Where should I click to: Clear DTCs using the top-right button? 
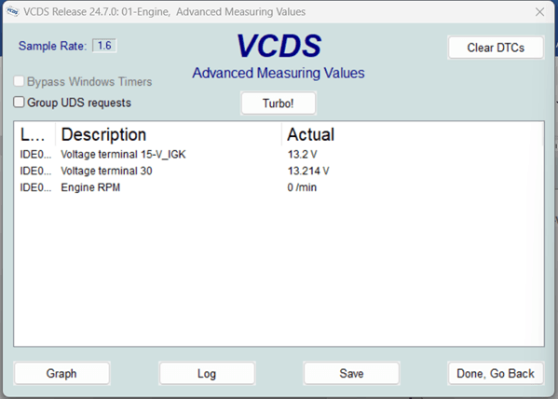[496, 48]
